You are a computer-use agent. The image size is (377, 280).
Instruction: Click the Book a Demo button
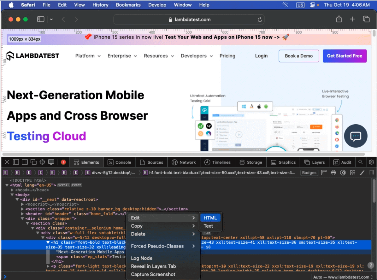[x=299, y=56]
